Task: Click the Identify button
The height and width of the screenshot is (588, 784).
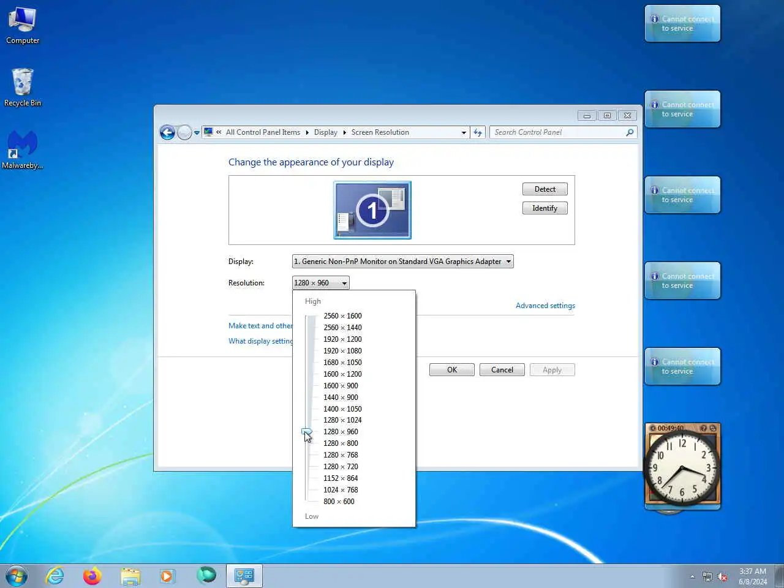Action: pos(545,208)
